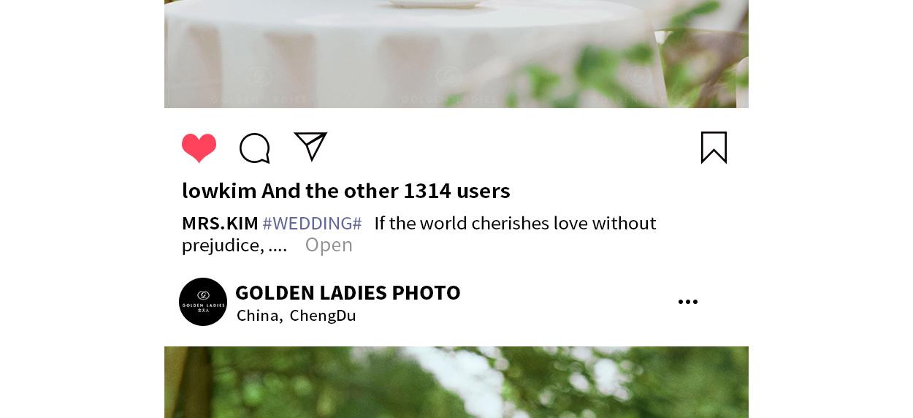Open the MRS.KIM profile from the caption
The width and height of the screenshot is (913, 418).
[220, 223]
